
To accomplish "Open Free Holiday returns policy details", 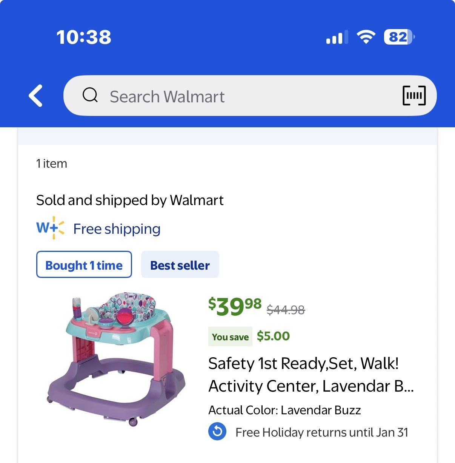I will click(x=321, y=432).
